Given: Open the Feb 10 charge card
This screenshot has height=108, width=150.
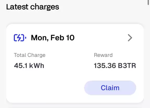Looking at the screenshot, I should [x=75, y=63].
